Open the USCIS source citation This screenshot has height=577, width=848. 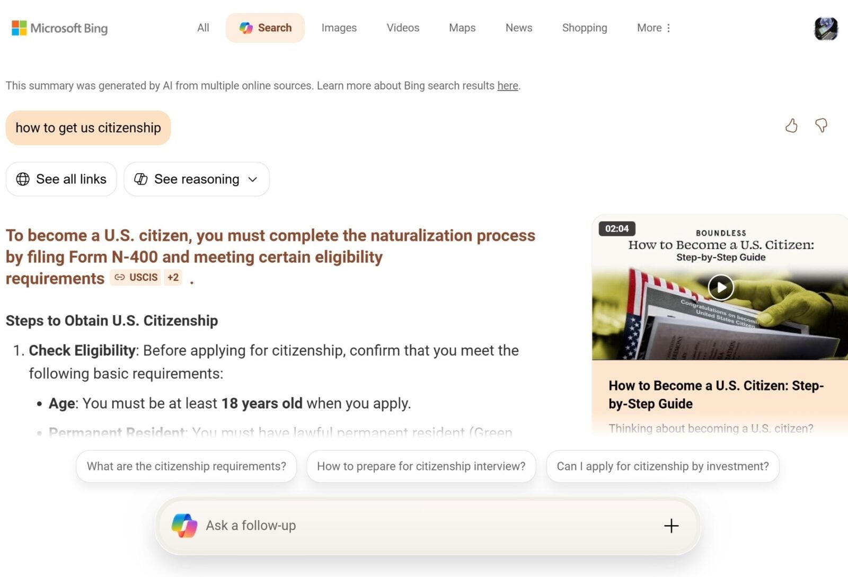tap(136, 277)
